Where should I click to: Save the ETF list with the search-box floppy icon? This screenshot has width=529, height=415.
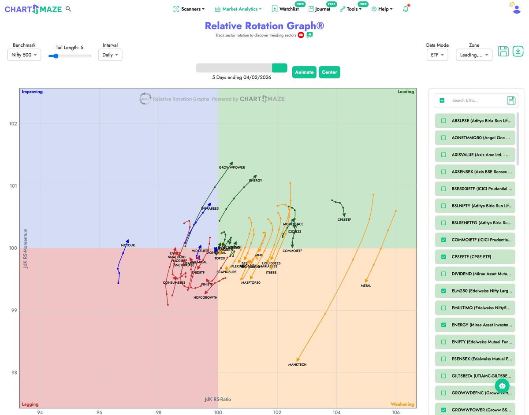click(511, 100)
